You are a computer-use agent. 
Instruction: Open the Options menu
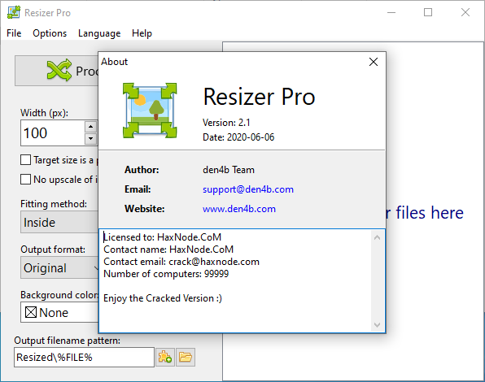click(x=50, y=33)
